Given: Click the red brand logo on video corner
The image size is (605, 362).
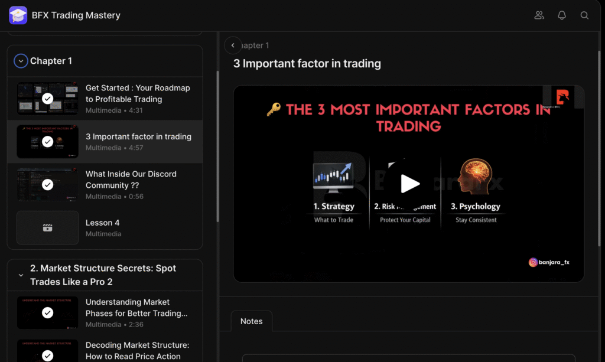Looking at the screenshot, I should tap(562, 97).
